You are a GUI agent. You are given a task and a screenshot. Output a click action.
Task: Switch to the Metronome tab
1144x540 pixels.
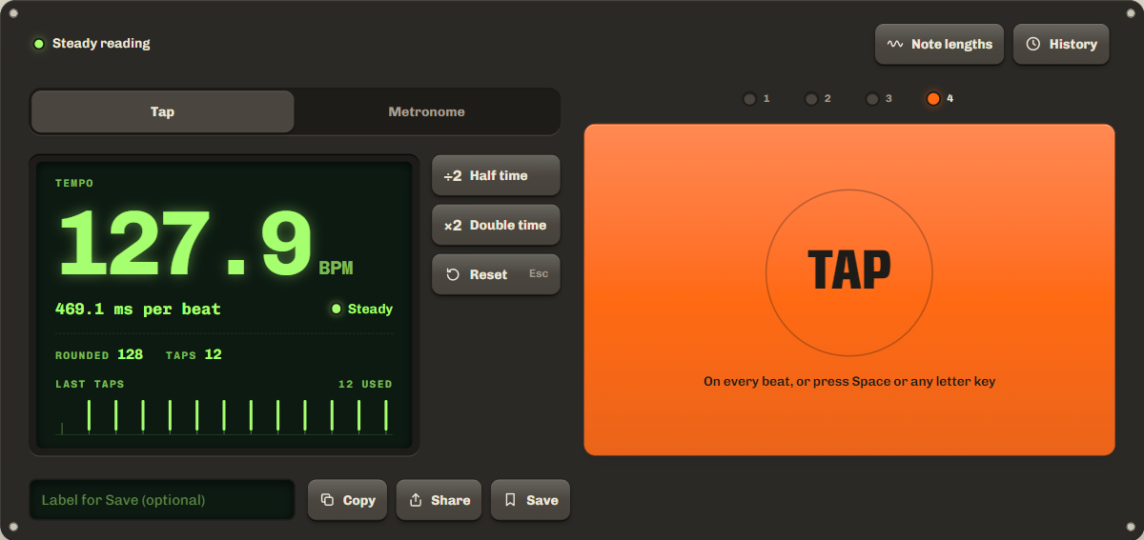click(x=427, y=111)
